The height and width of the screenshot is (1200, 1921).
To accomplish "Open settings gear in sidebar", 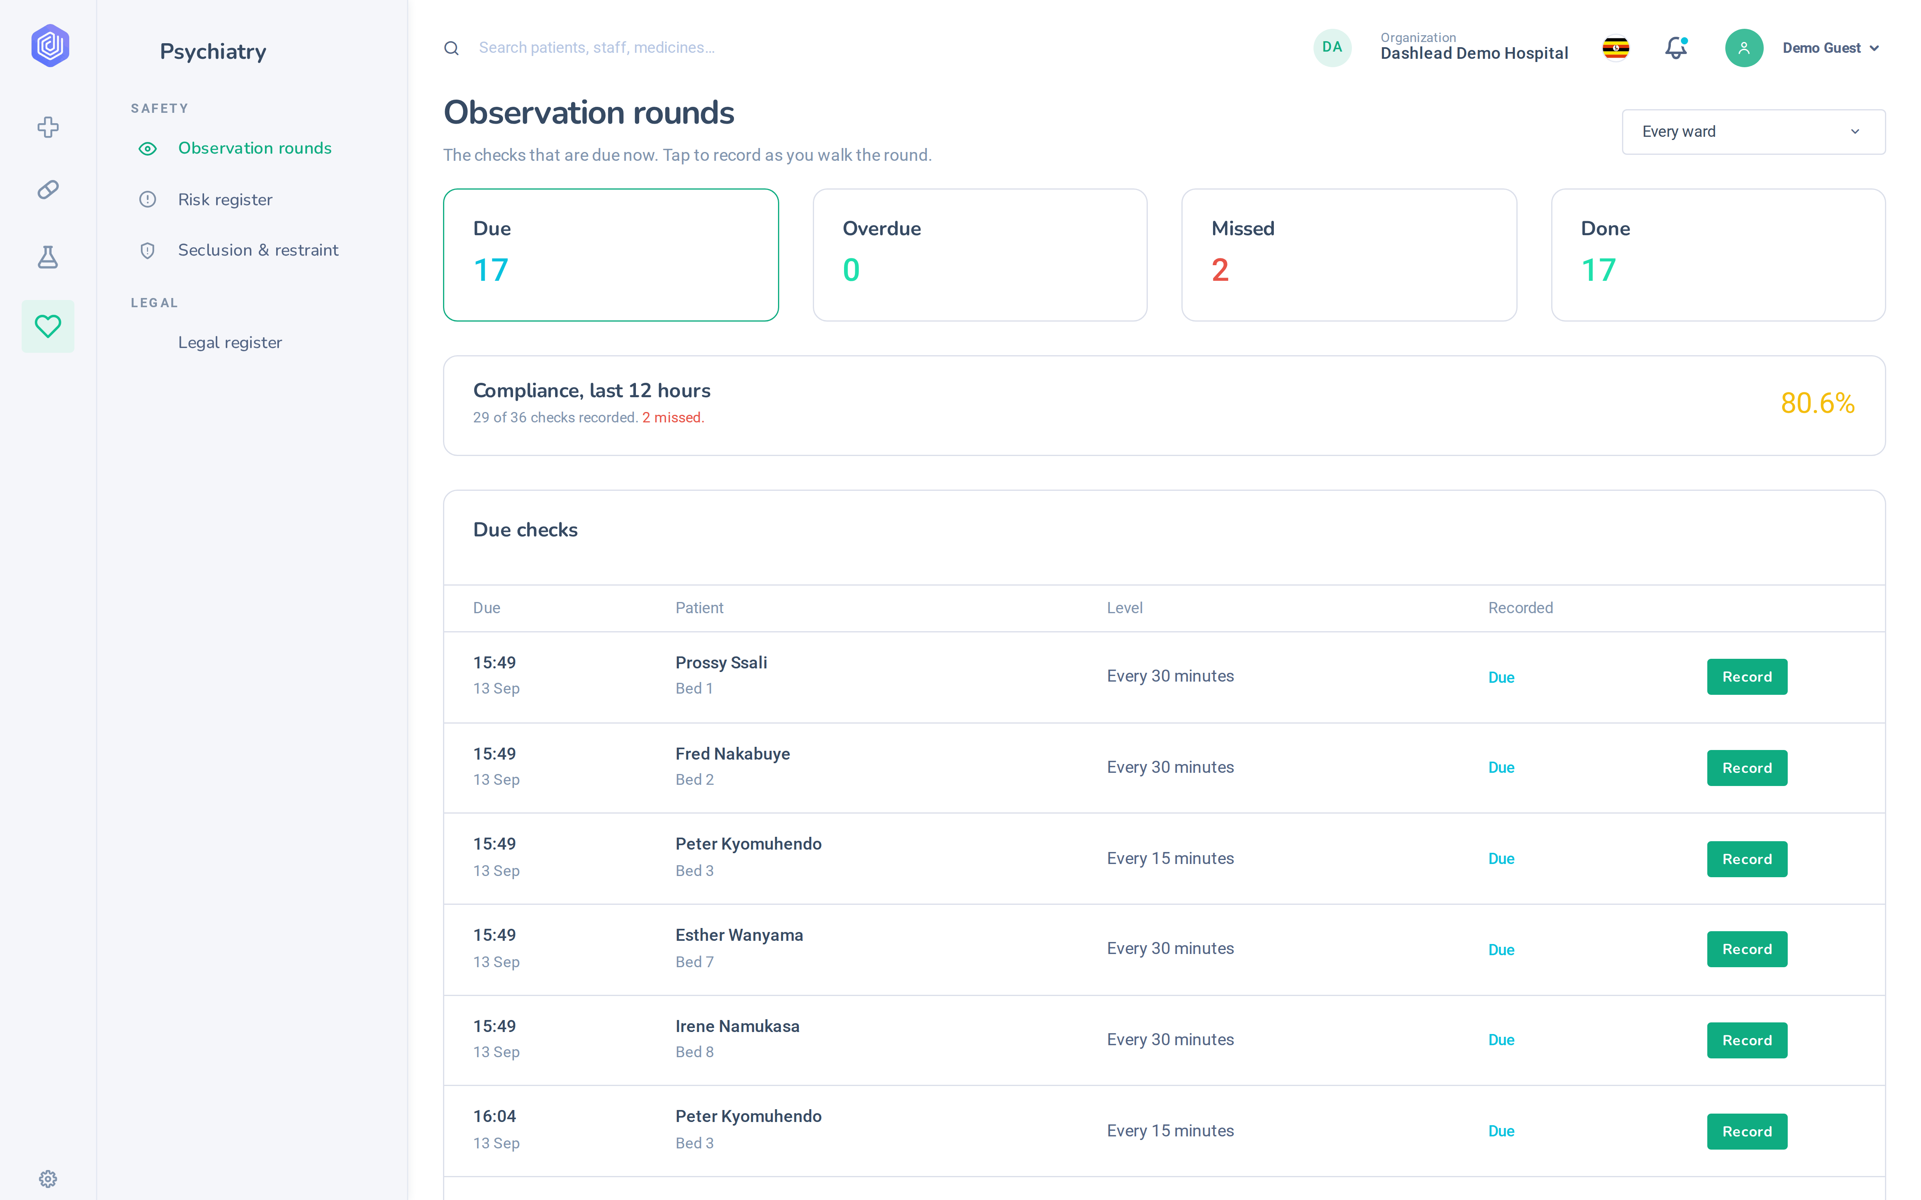I will 48,1178.
